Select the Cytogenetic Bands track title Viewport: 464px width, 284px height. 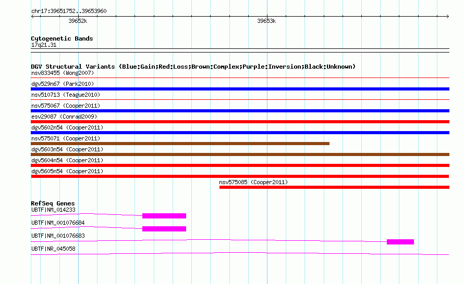tap(62, 38)
